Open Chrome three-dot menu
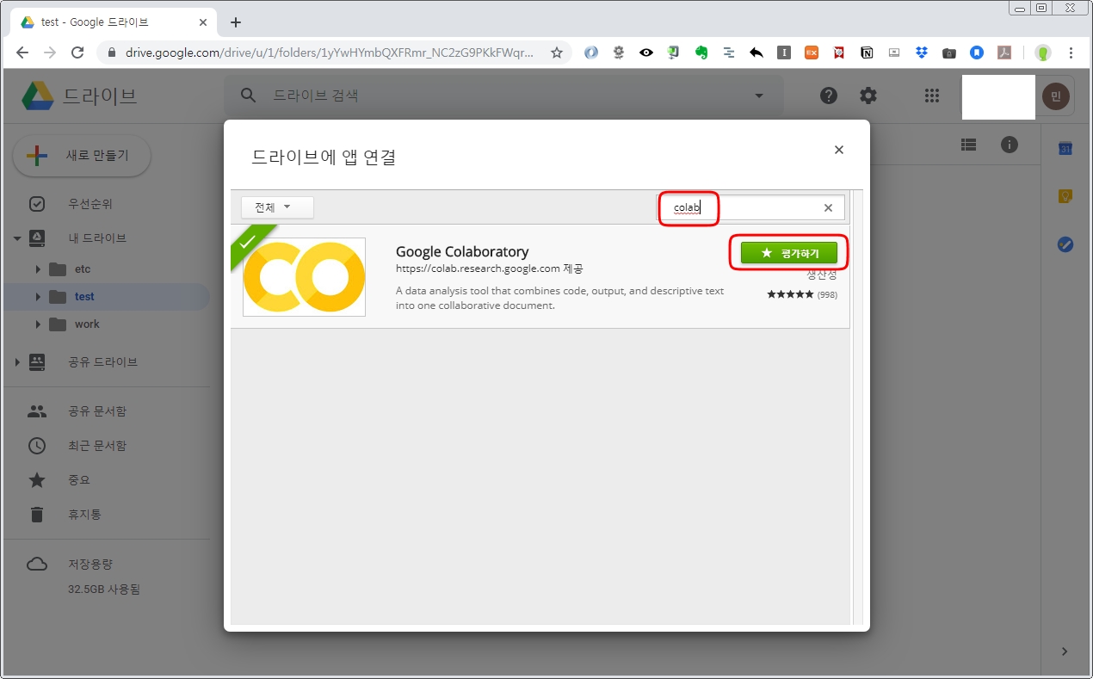 [1071, 52]
